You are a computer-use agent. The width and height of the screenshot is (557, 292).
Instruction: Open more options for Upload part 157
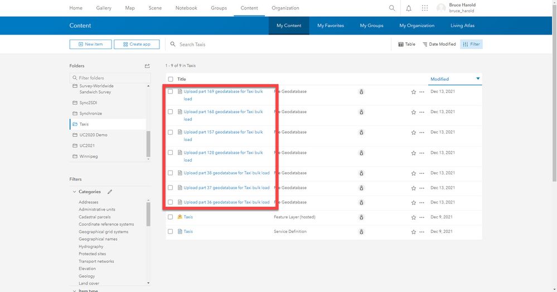click(x=422, y=133)
